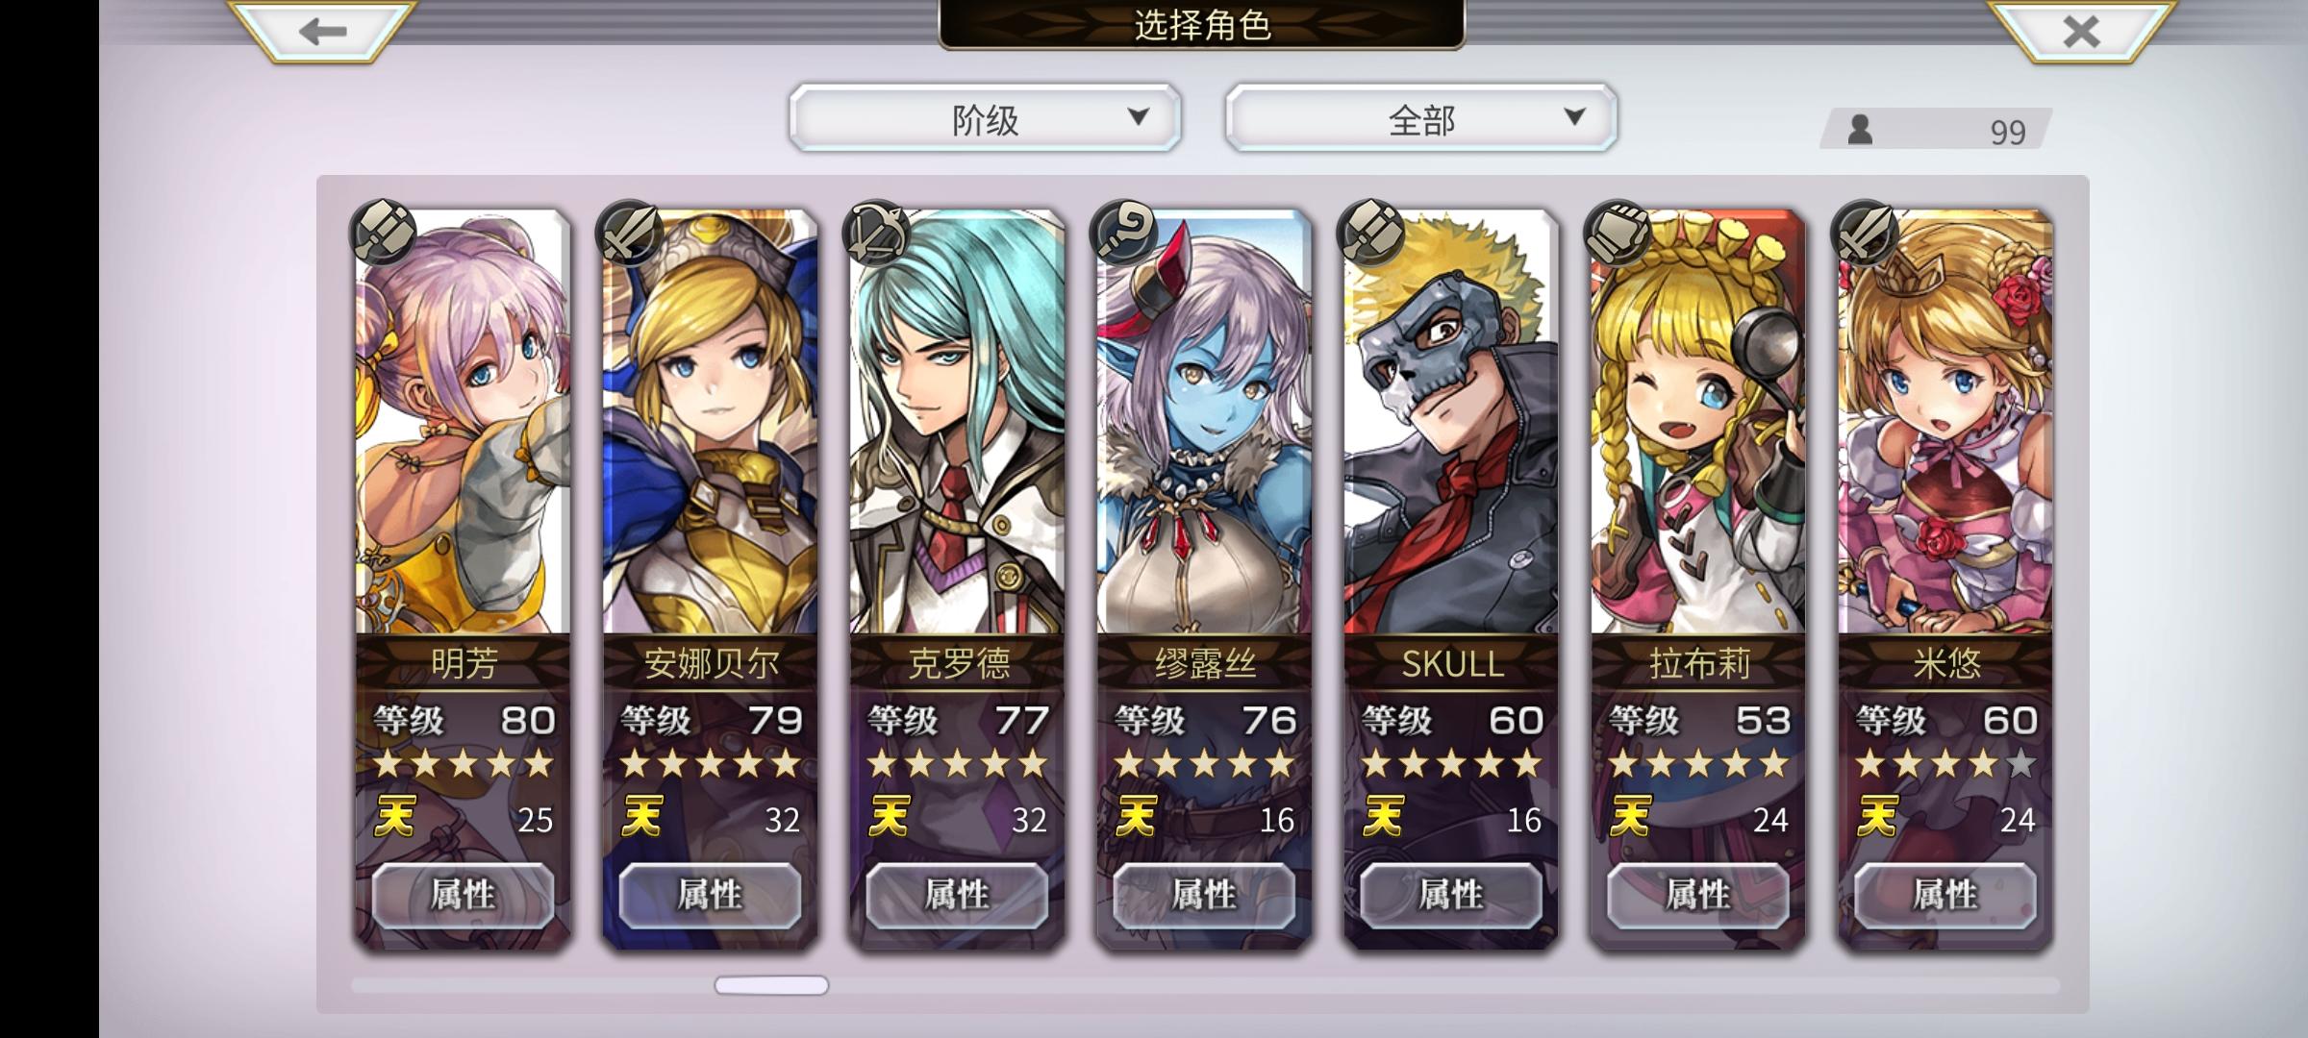Click the arrow on the 全部 dropdown

coord(1574,117)
